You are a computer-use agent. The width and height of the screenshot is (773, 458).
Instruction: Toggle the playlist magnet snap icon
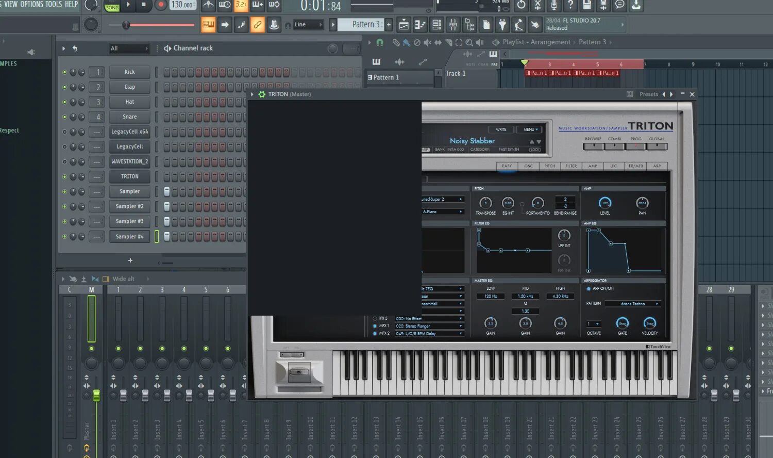click(380, 42)
